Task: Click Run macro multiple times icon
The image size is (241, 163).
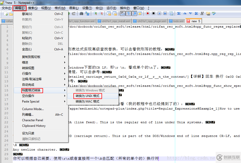Action: (165, 13)
